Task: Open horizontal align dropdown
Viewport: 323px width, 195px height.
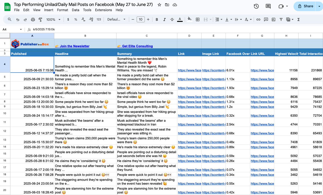Action: [219, 19]
